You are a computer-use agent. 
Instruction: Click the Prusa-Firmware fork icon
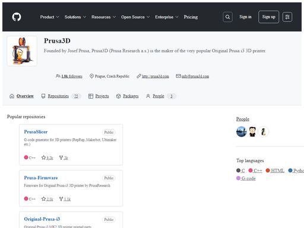[61, 199]
